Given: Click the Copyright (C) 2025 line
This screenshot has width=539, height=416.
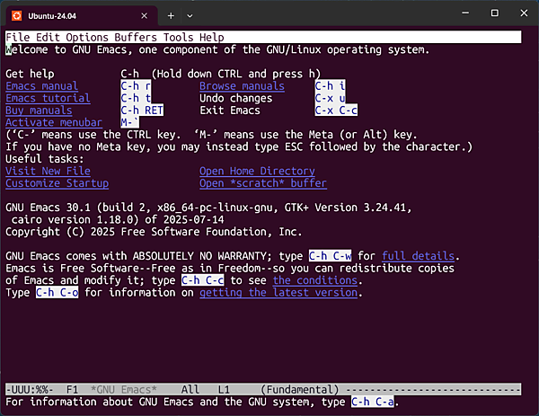Looking at the screenshot, I should coord(154,232).
